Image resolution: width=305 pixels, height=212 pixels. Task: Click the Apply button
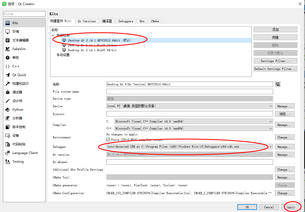(291, 207)
